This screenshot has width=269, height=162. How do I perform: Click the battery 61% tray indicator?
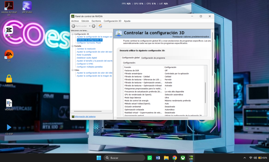click(262, 158)
